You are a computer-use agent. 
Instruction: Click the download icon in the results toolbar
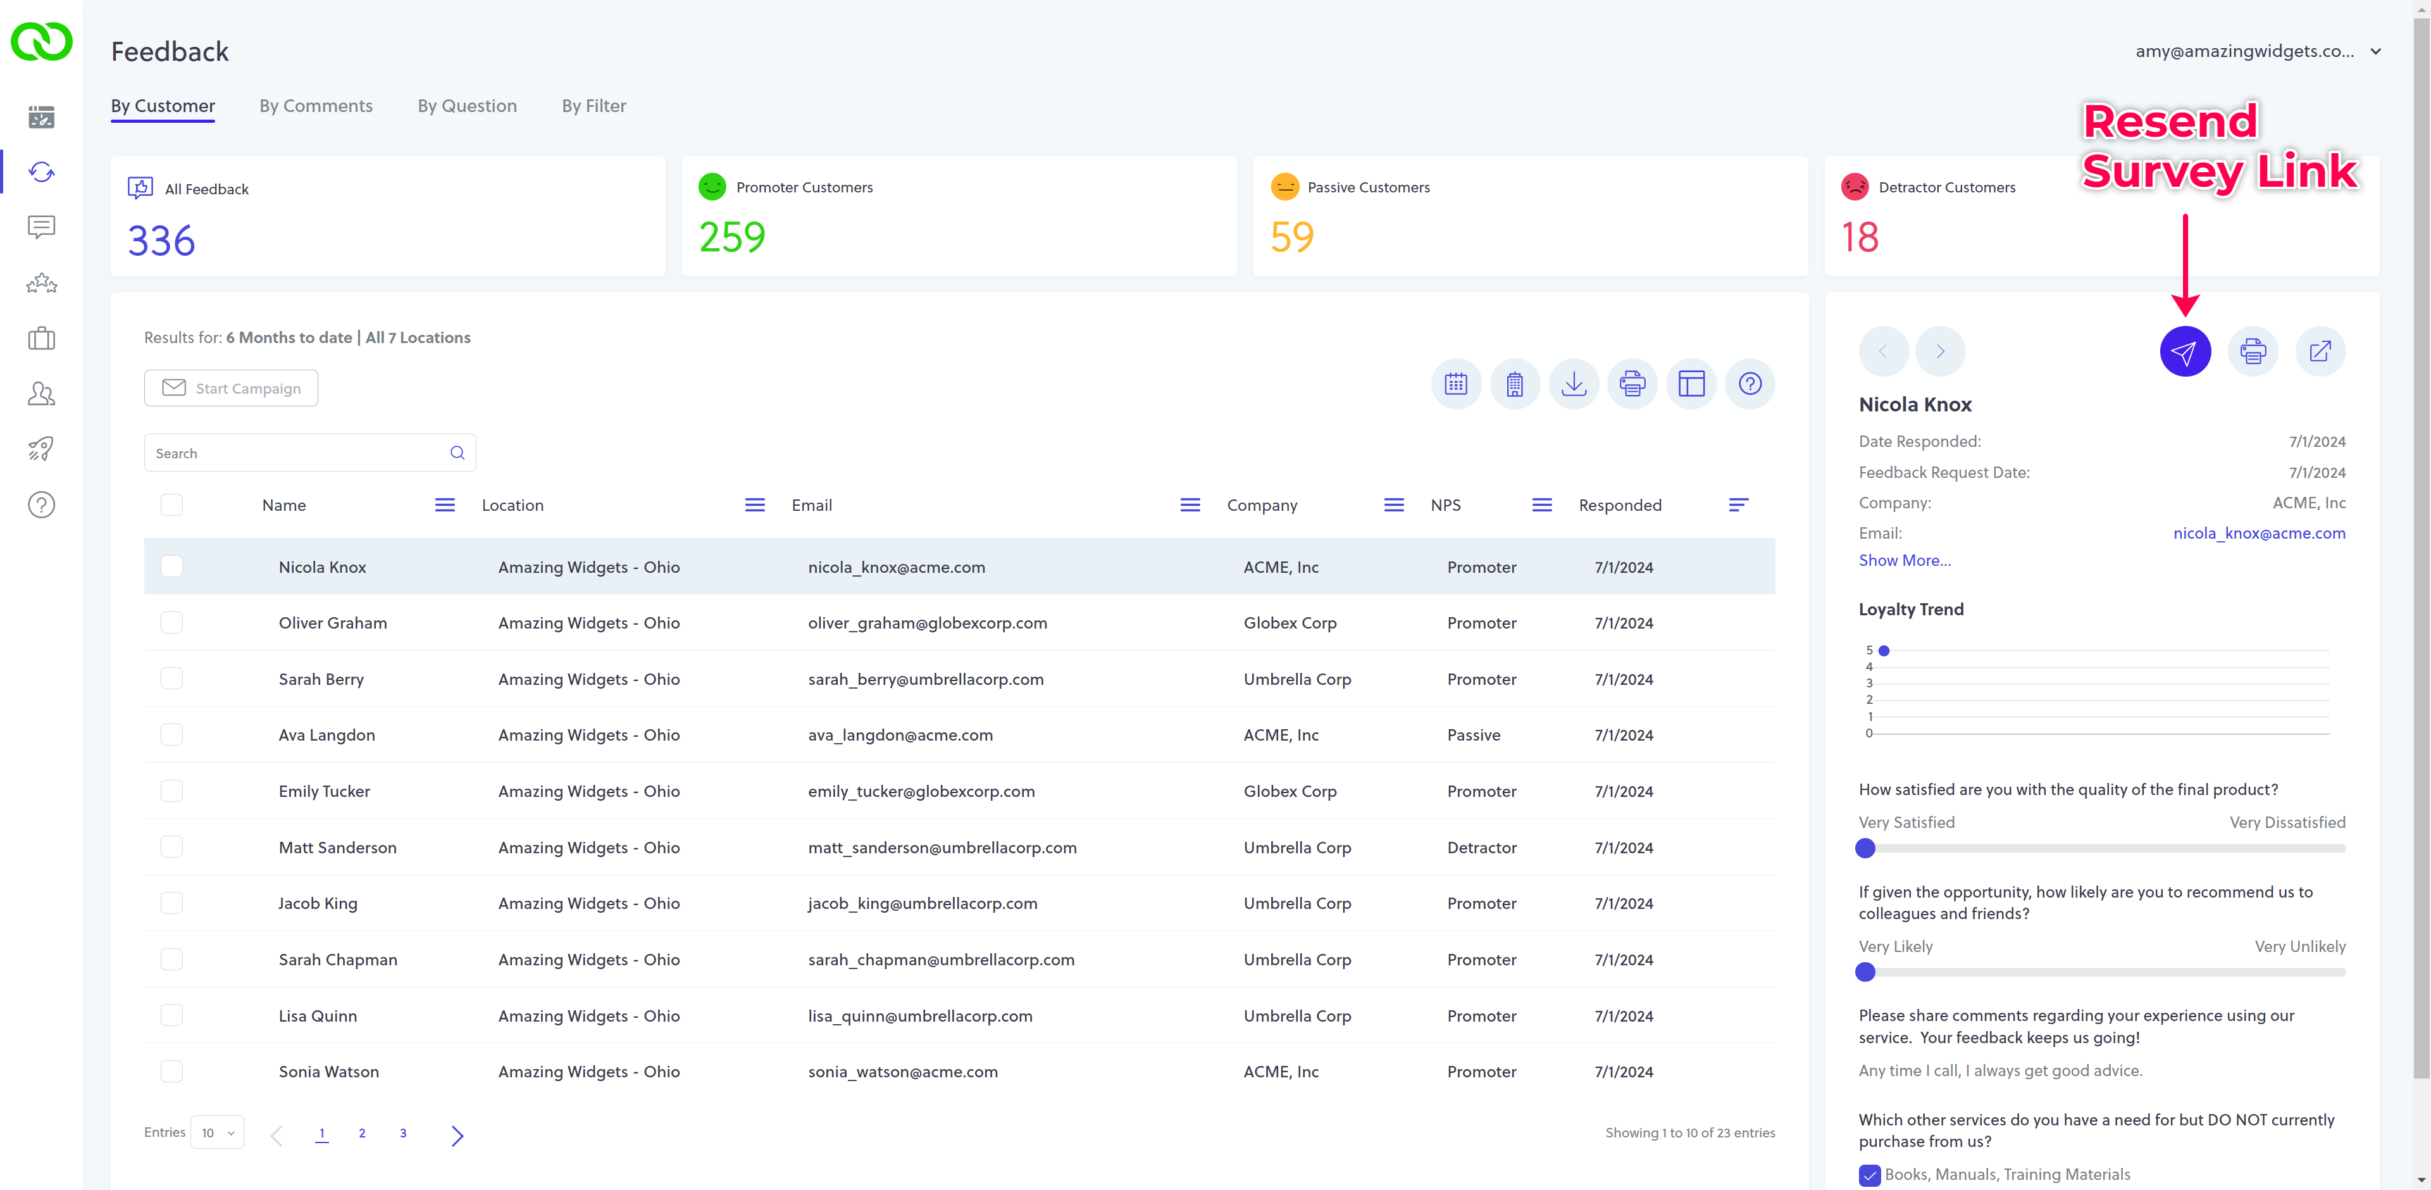tap(1573, 384)
